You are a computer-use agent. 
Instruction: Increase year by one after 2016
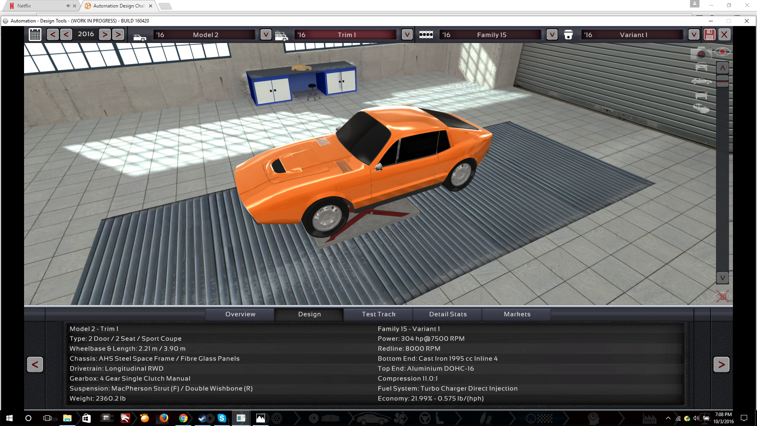(x=104, y=35)
